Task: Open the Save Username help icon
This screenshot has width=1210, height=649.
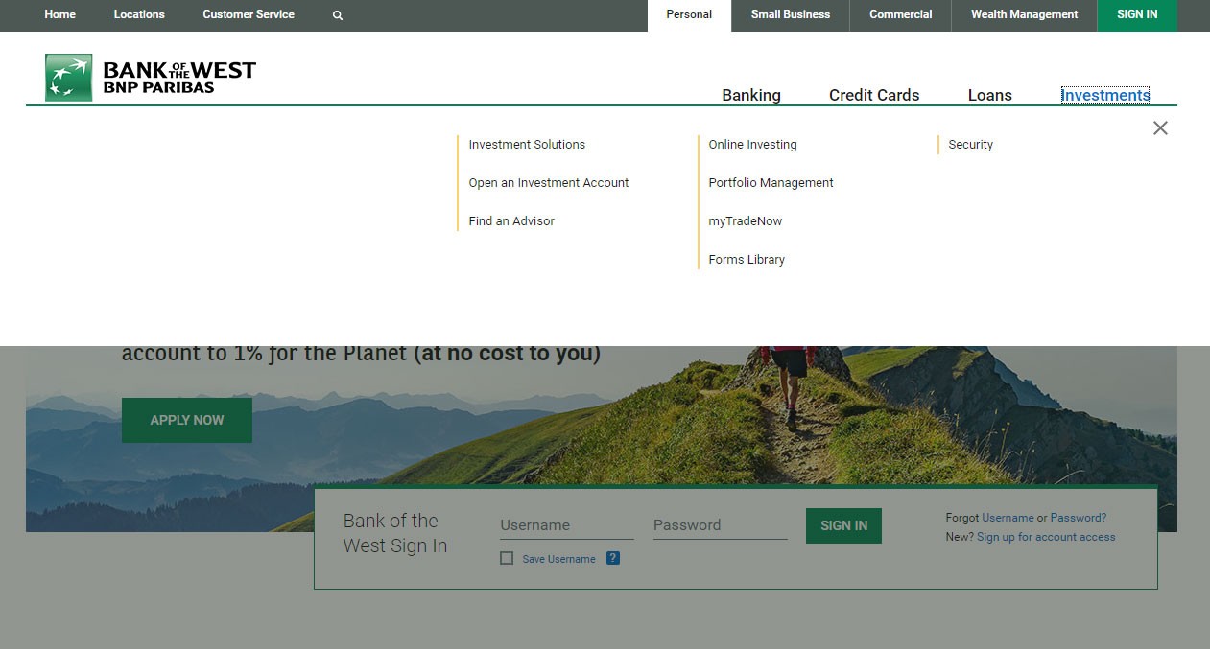Action: coord(613,558)
